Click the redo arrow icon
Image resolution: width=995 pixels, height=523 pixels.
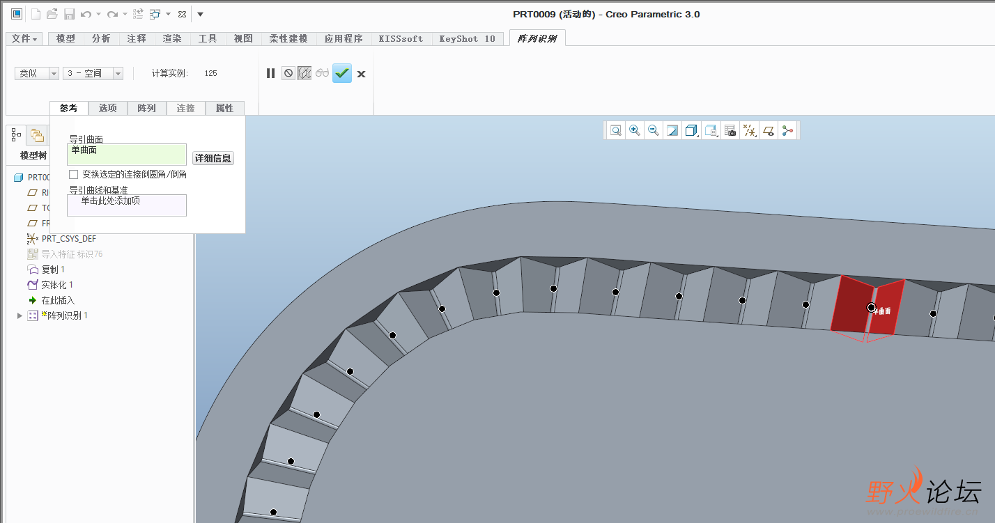pos(112,14)
